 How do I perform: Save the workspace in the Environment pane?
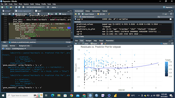point(79,14)
